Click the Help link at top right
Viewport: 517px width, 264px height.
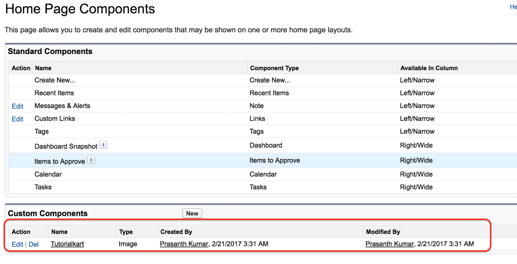pos(513,7)
